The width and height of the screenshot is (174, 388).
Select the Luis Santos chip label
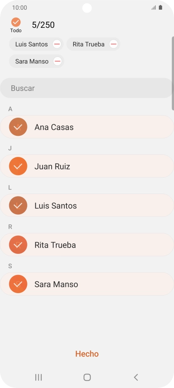click(32, 44)
